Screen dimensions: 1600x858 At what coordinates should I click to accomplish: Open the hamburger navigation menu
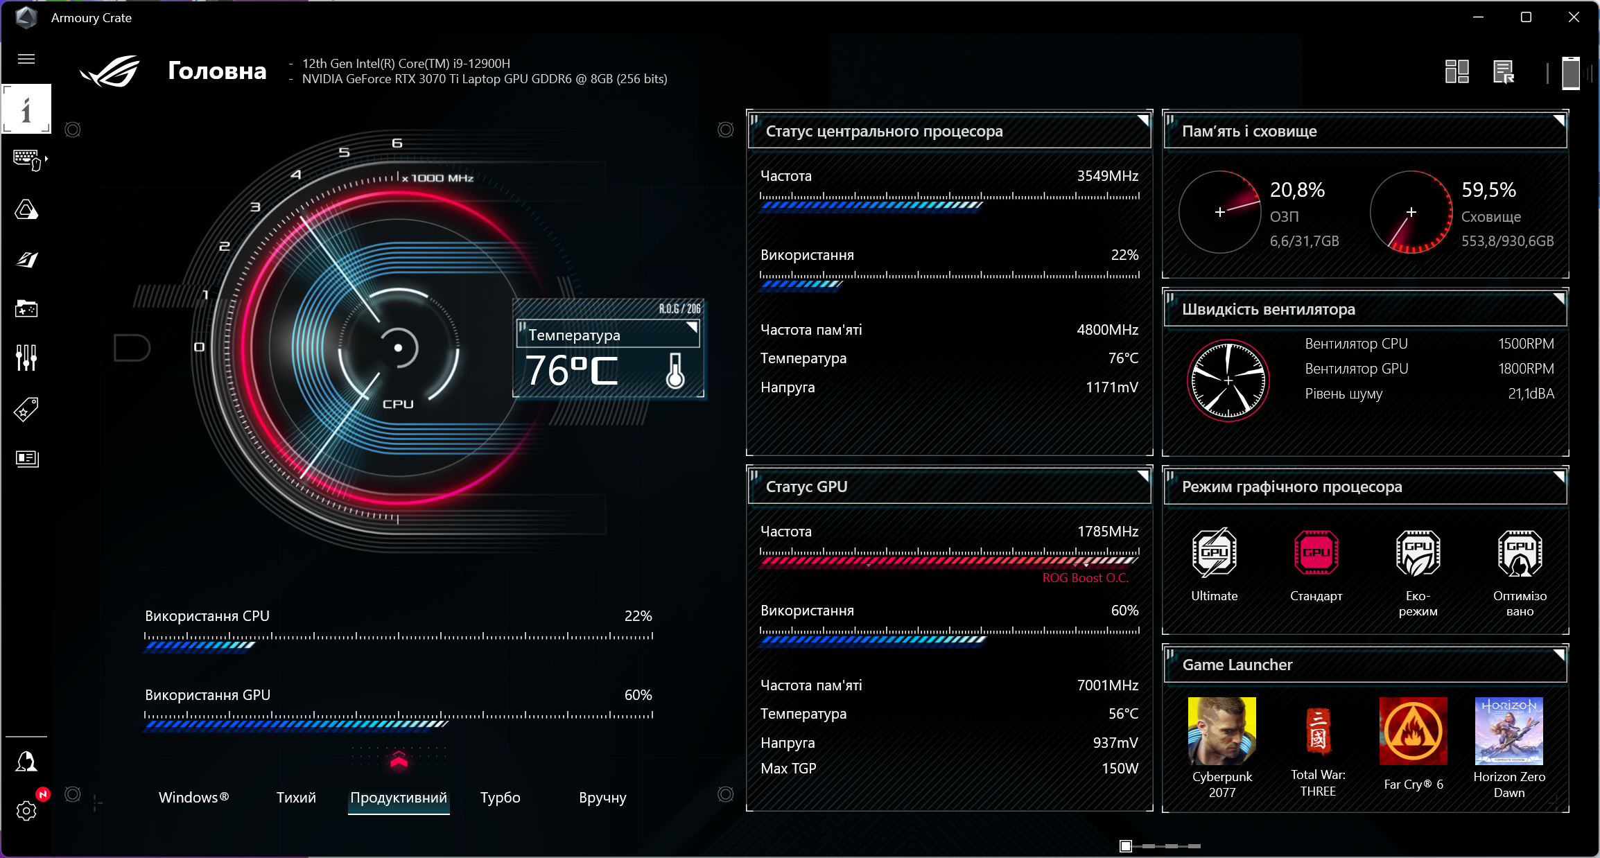26,59
